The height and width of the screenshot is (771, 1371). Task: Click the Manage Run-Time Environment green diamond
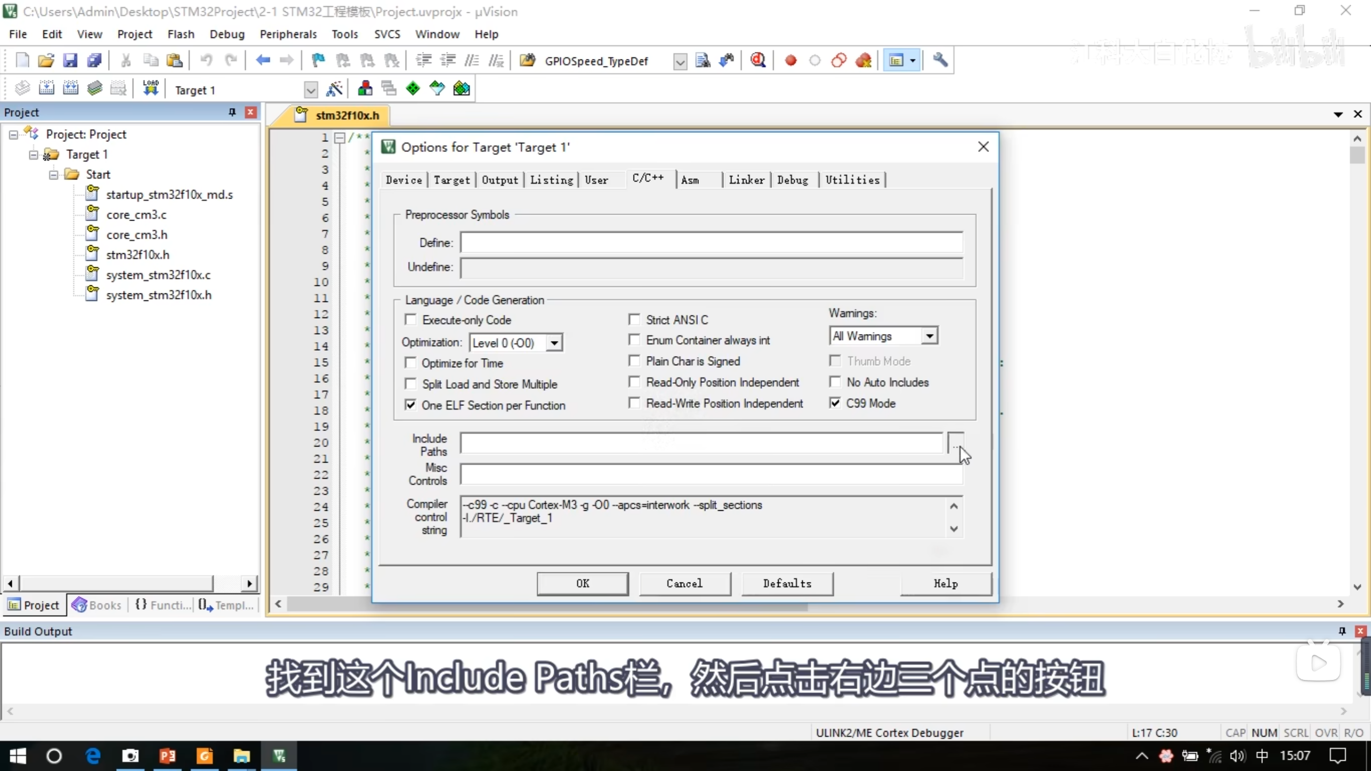[x=412, y=88]
